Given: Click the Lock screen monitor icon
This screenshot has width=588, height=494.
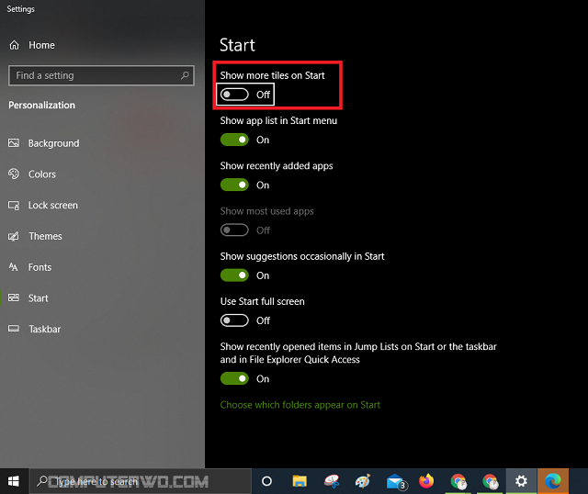Looking at the screenshot, I should pos(14,206).
